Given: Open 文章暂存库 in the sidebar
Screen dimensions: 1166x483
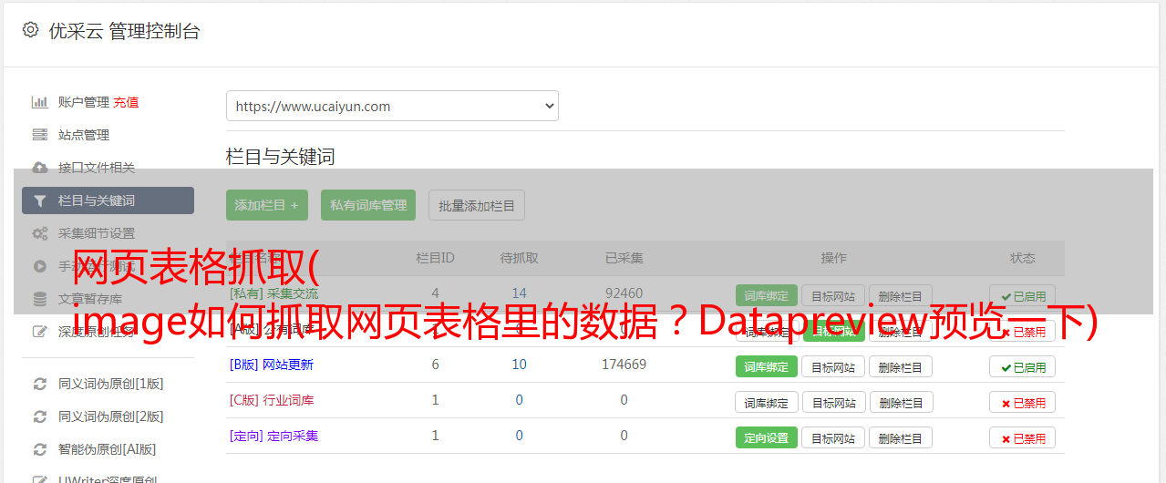Looking at the screenshot, I should [90, 299].
